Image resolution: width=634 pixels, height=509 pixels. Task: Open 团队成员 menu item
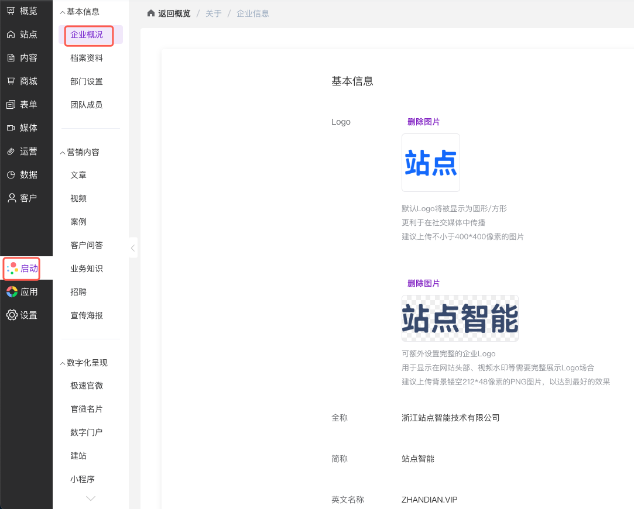87,105
